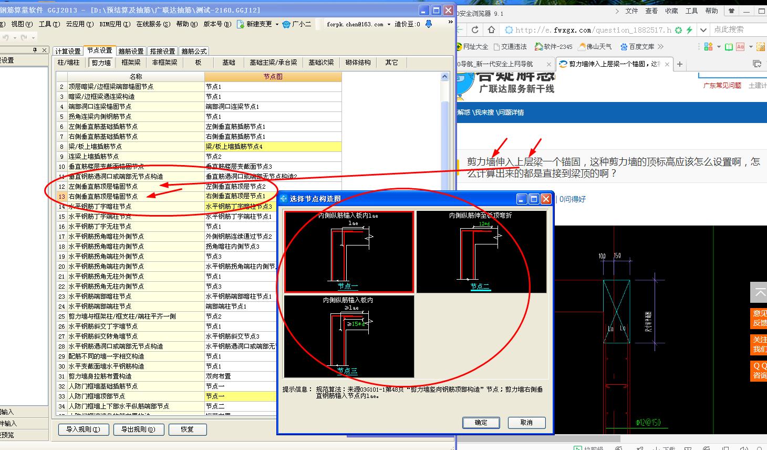The image size is (767, 450).
Task: Click the redo arrow in the GGJ toolbar
Action: point(24,37)
